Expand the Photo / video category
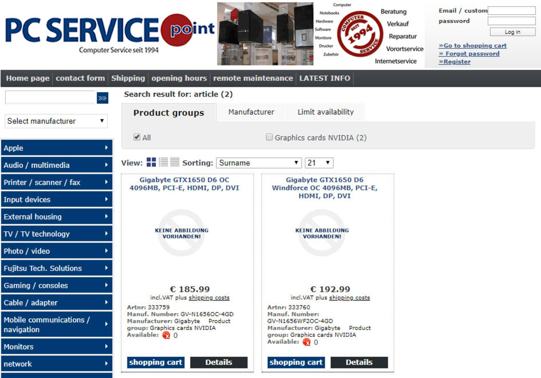 pos(56,251)
